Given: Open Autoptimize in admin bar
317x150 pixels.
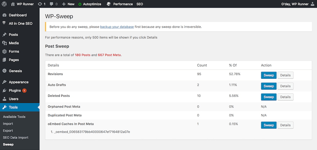Looking at the screenshot, I should (x=92, y=4).
